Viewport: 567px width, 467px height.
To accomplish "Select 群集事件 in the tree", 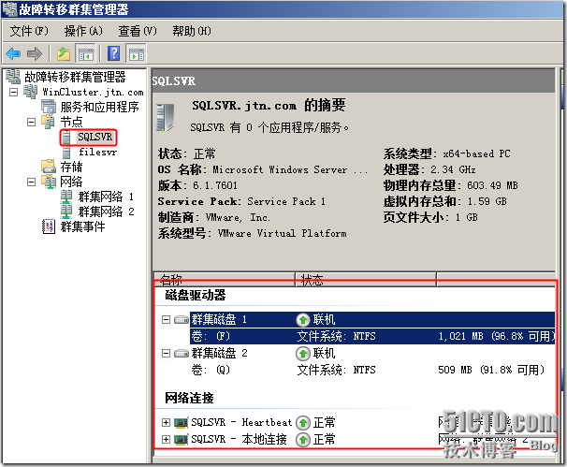I will pos(83,226).
